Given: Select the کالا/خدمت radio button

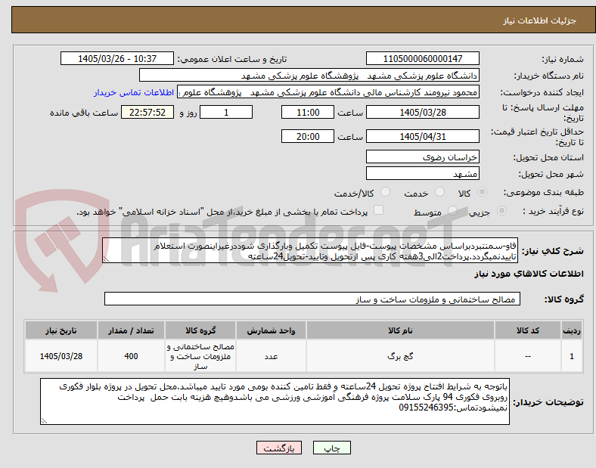Looking at the screenshot, I should pyautogui.click(x=385, y=192).
